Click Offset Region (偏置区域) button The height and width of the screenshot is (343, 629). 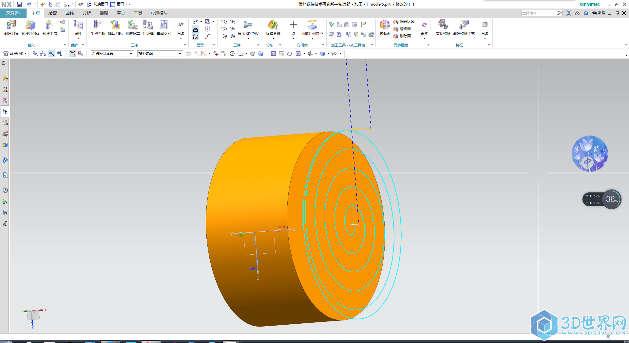[x=404, y=22]
